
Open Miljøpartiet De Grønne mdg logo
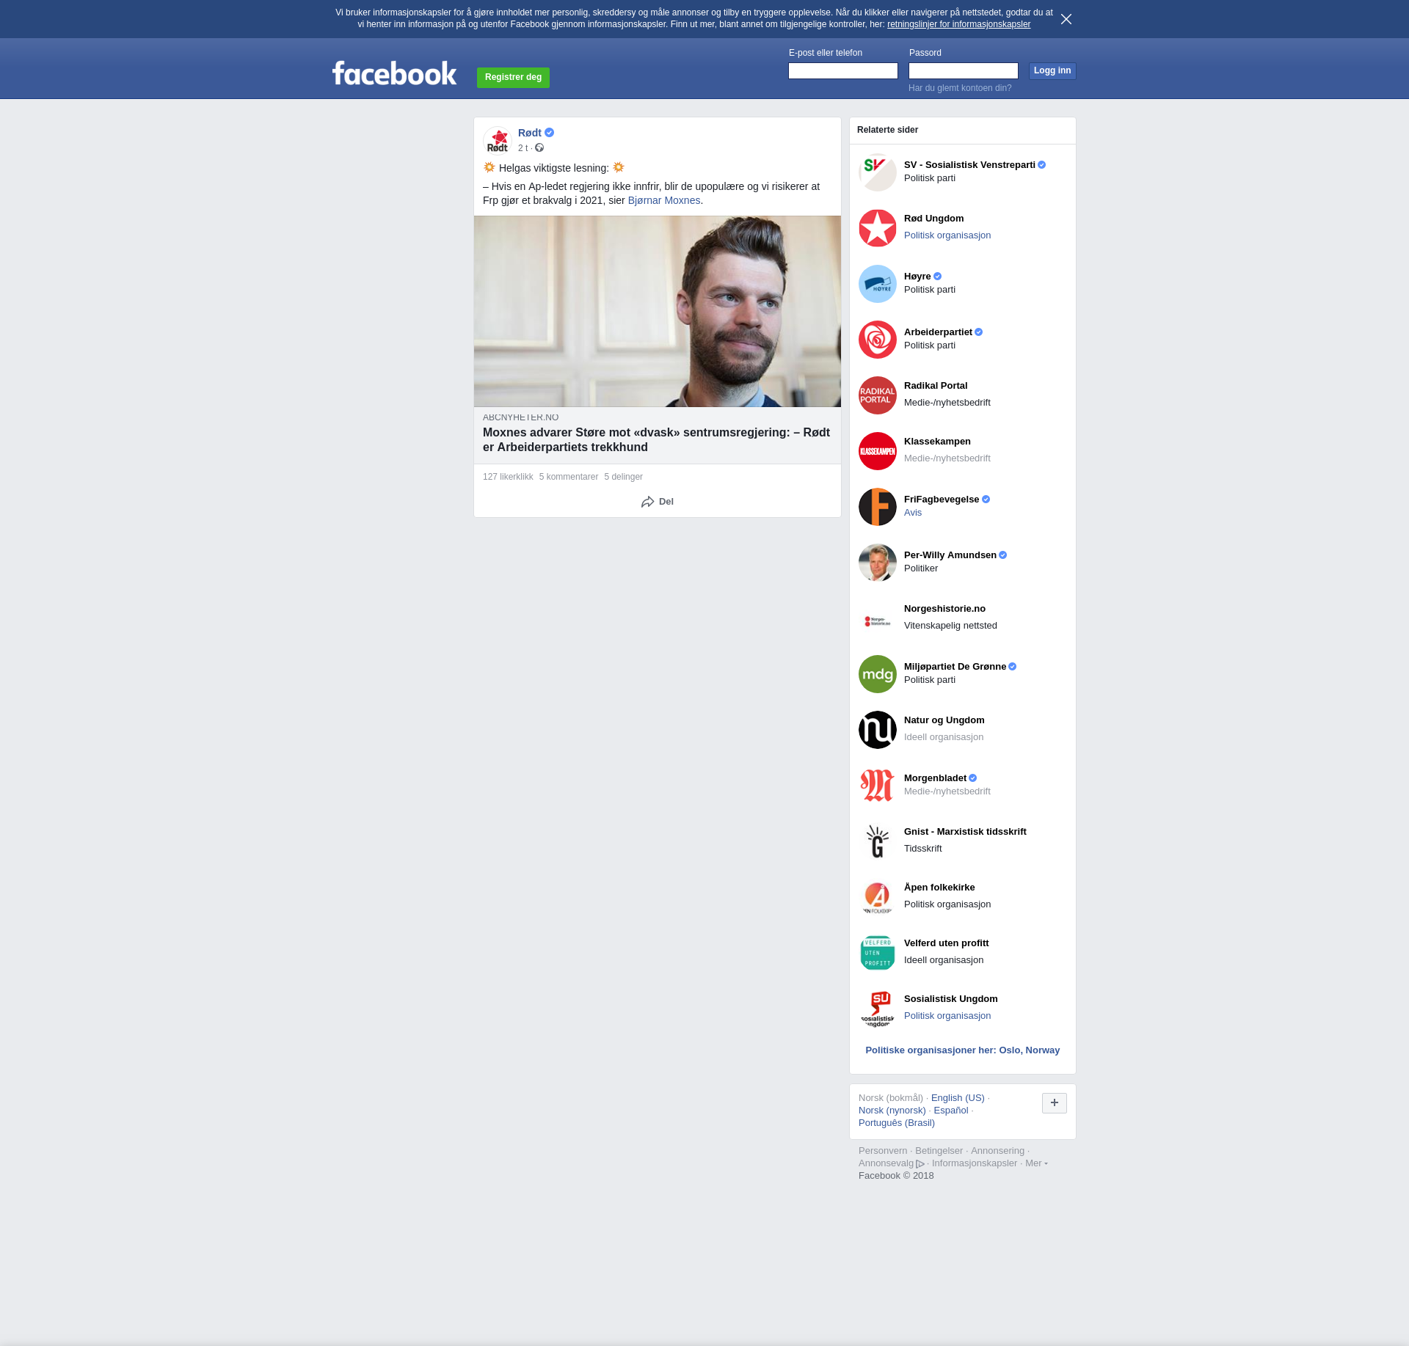(878, 674)
